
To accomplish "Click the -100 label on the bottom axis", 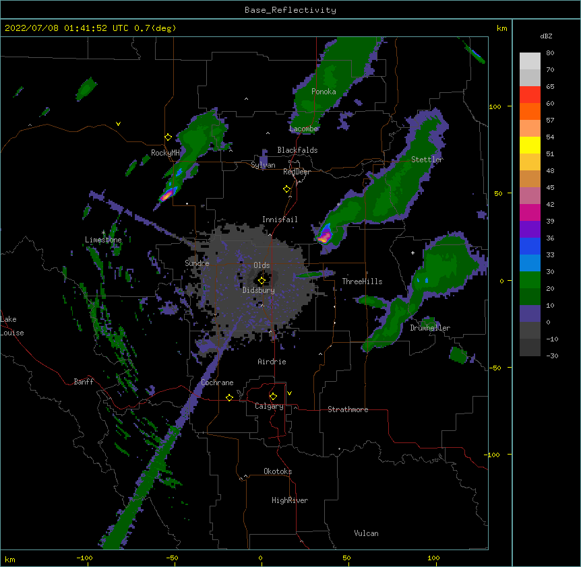I will (84, 558).
